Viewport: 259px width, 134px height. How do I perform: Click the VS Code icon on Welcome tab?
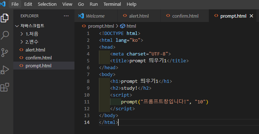[x=81, y=16]
